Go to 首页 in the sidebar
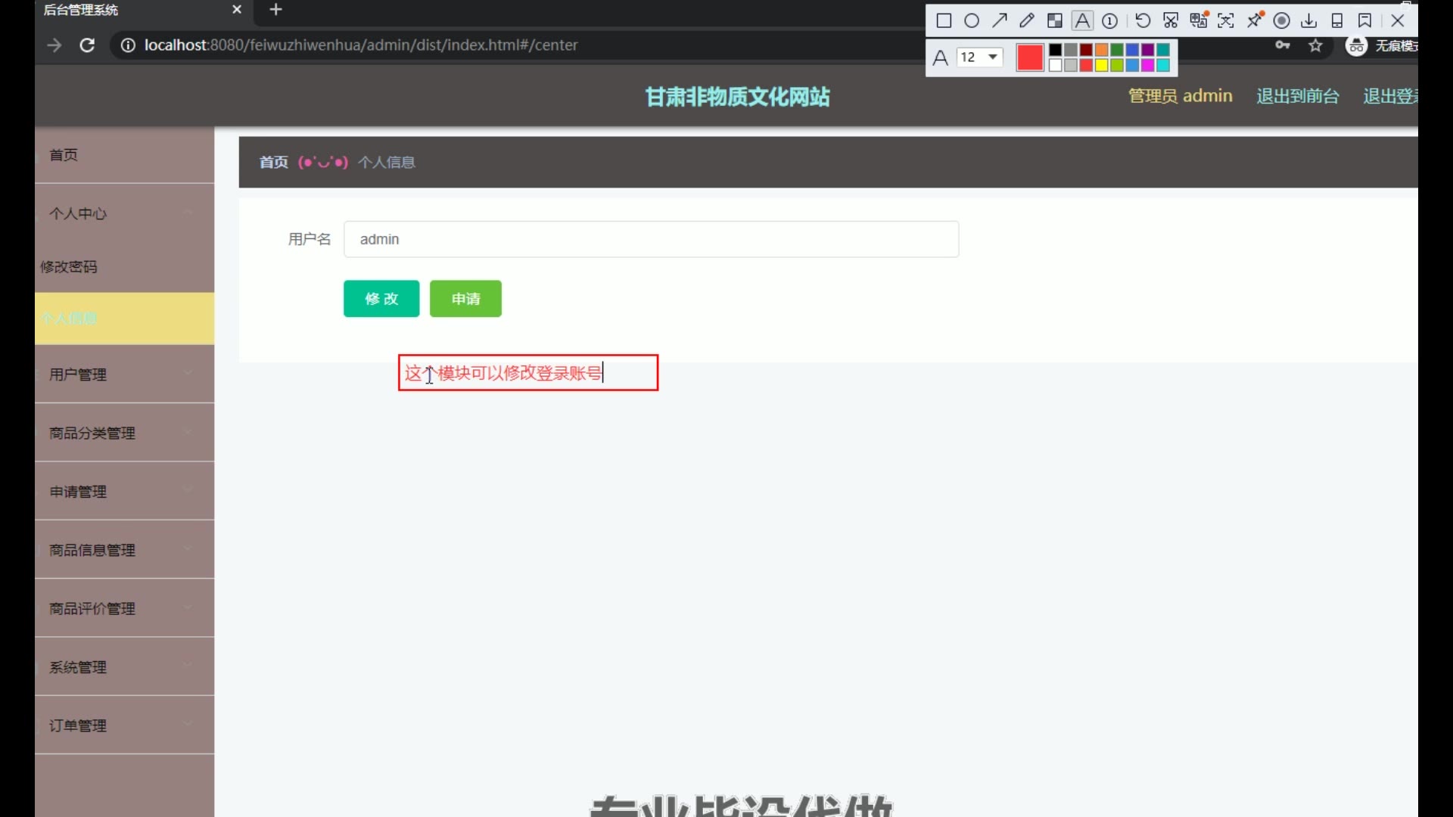Screen dimensions: 1453x817 coord(64,154)
